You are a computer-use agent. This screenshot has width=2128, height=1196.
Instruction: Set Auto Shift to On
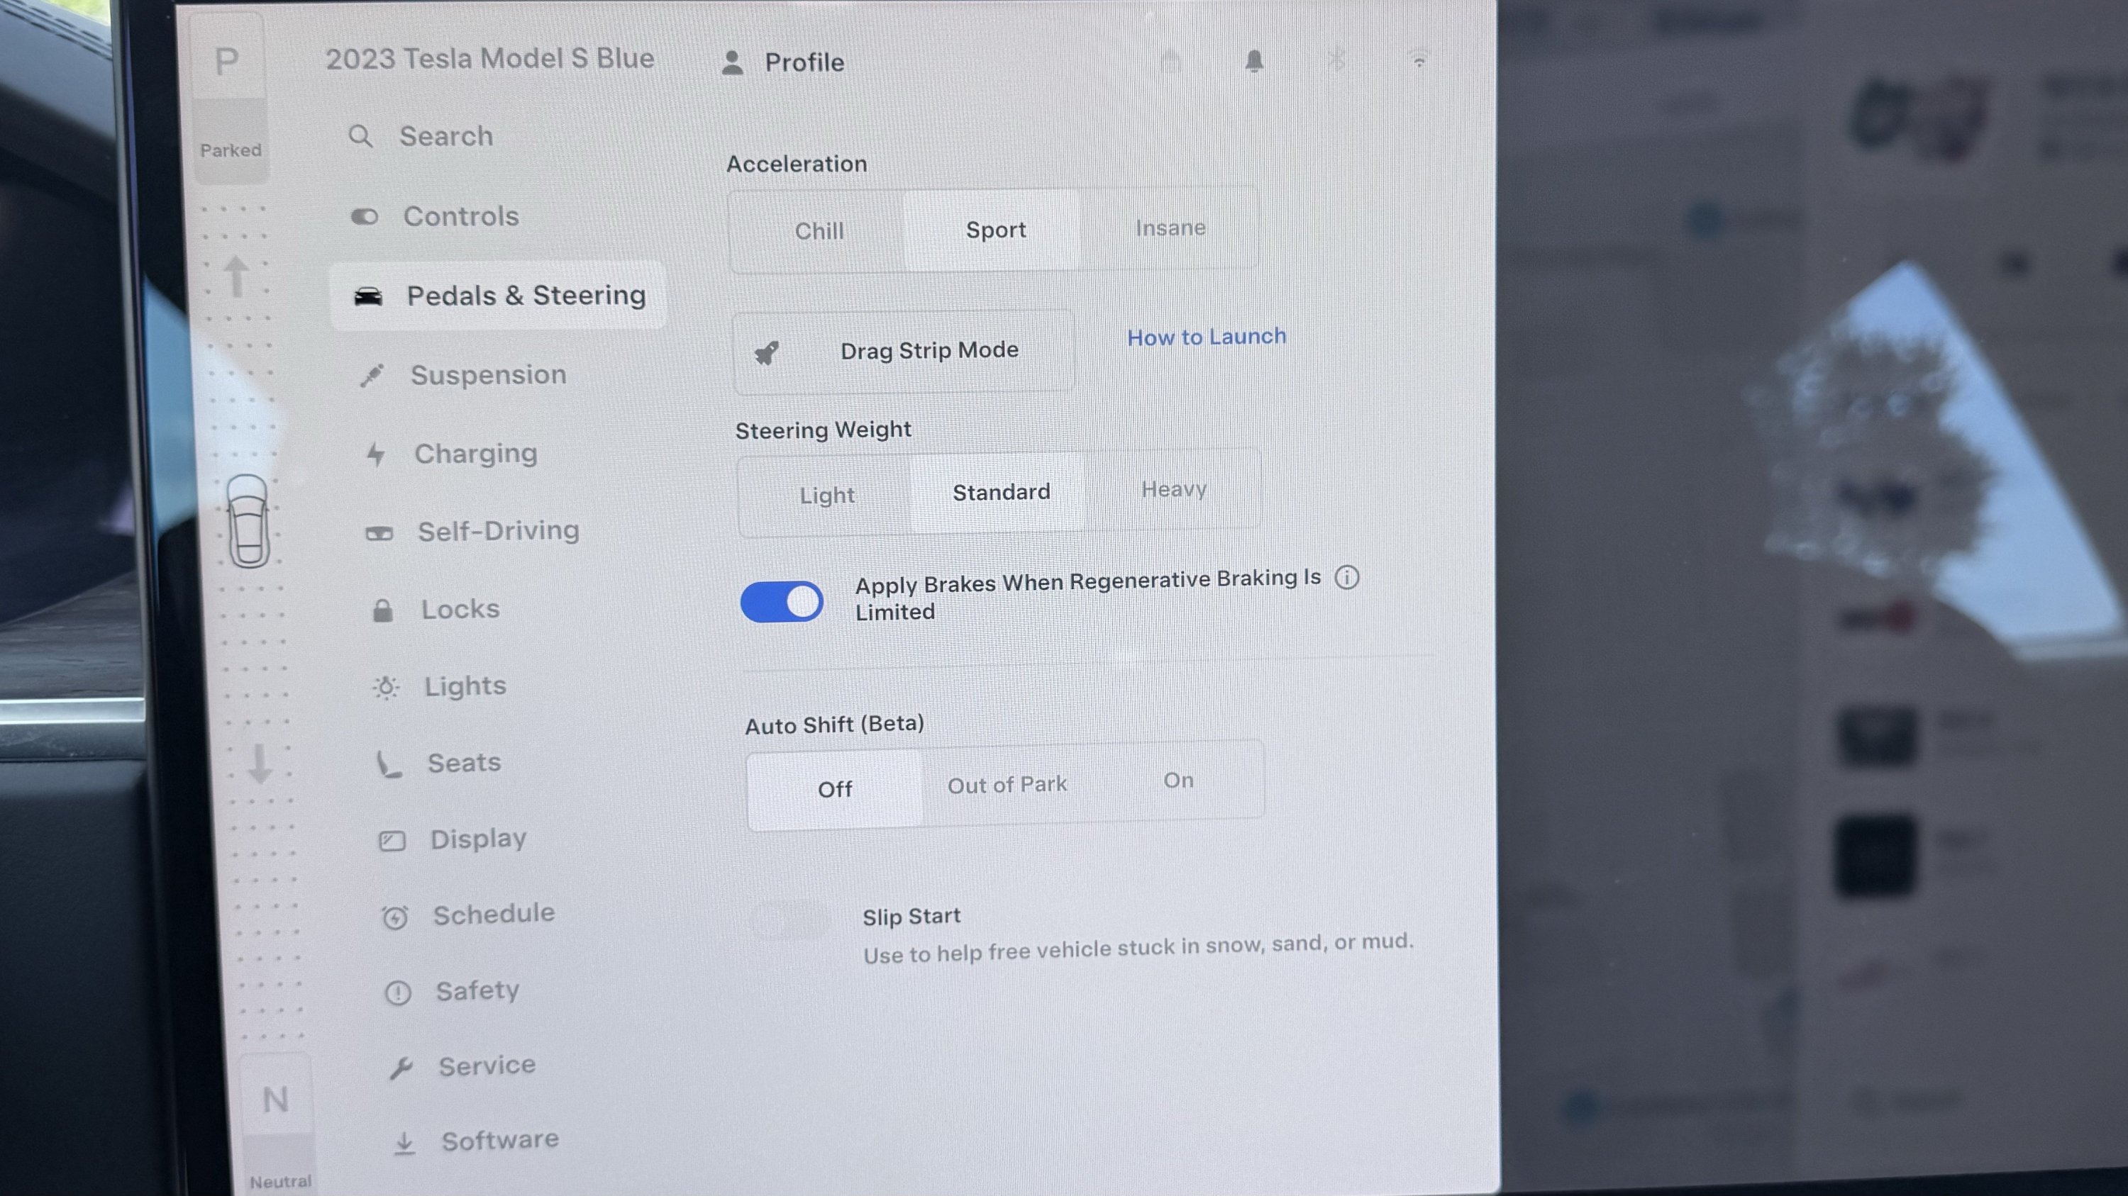1178,781
